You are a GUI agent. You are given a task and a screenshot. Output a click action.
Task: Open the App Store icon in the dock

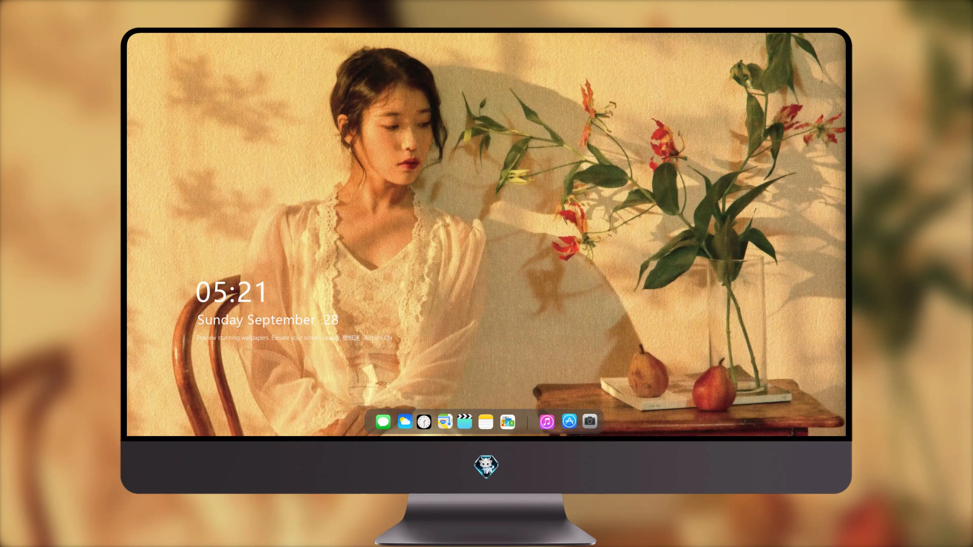click(x=569, y=421)
